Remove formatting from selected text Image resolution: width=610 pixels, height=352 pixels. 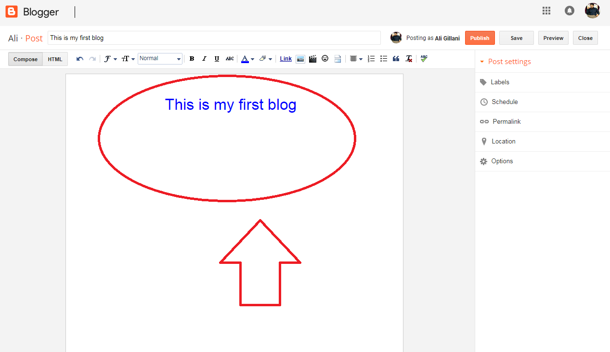click(409, 58)
